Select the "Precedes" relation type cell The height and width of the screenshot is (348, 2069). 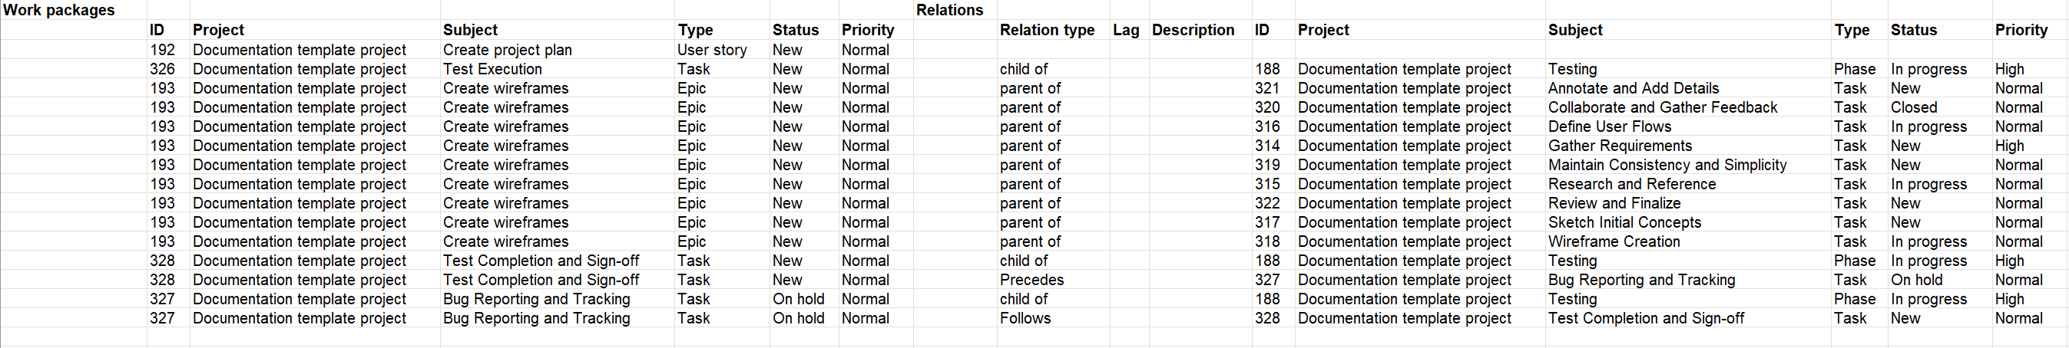click(x=1031, y=280)
